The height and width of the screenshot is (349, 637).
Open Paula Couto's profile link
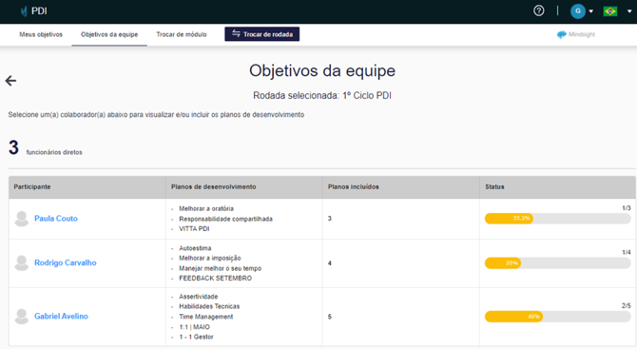[x=56, y=219]
